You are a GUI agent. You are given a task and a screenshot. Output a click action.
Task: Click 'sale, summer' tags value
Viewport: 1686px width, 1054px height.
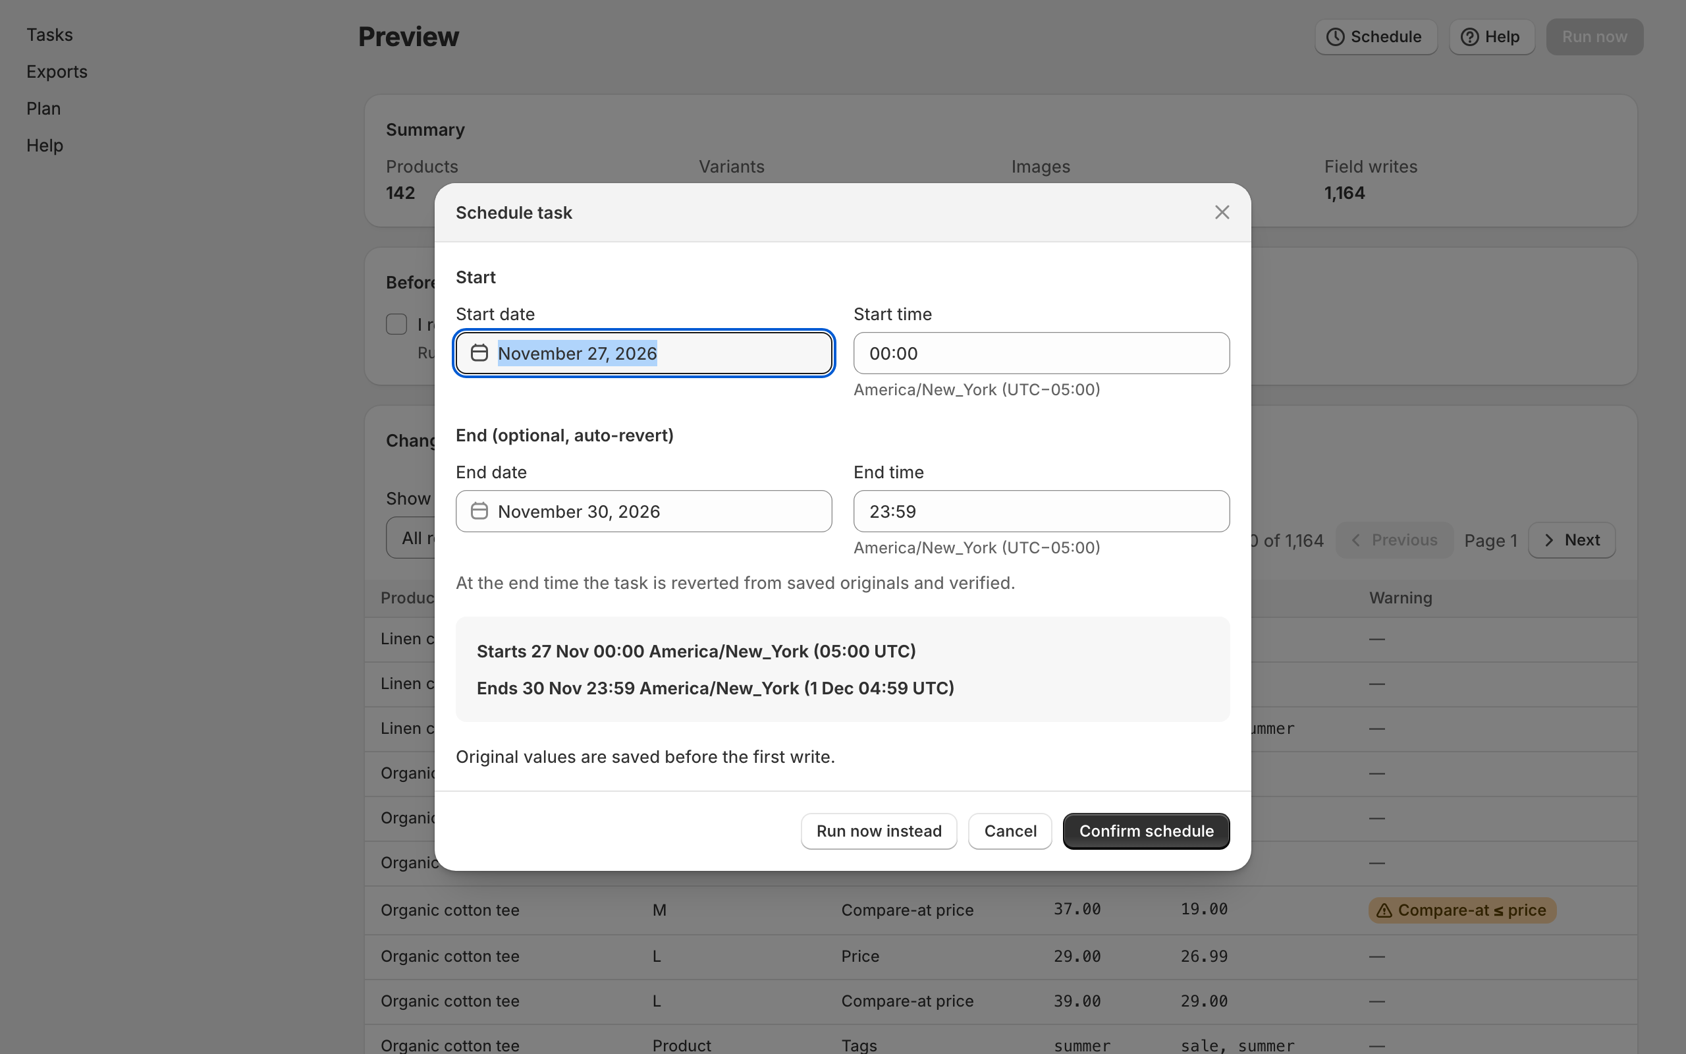click(1237, 1045)
